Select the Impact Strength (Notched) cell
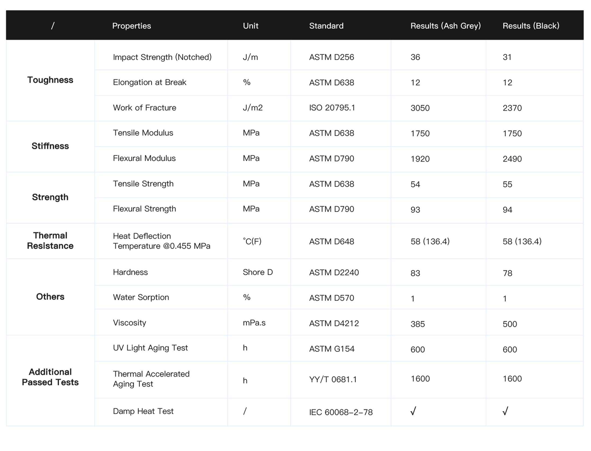Screen dimensions: 591x451 [x=162, y=57]
